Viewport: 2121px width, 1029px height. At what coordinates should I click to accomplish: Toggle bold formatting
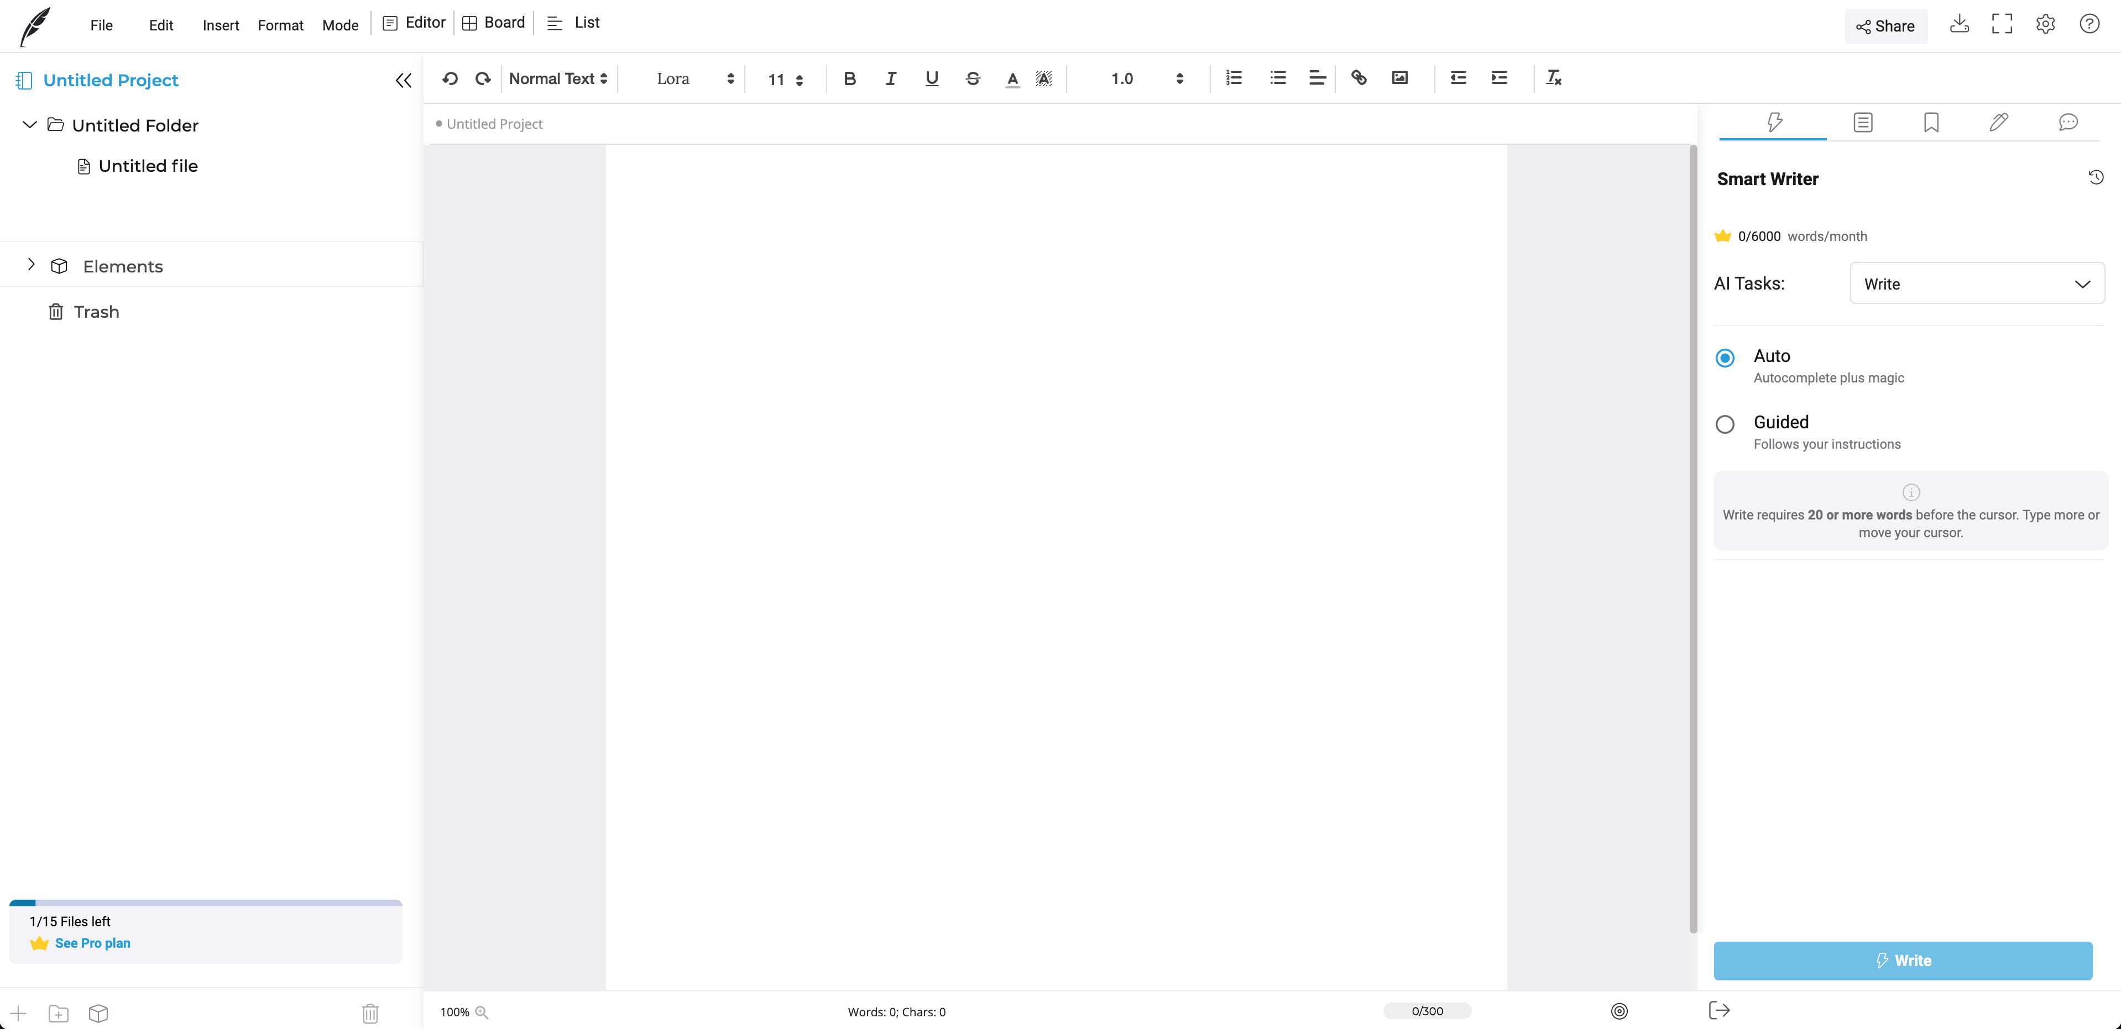pos(850,78)
